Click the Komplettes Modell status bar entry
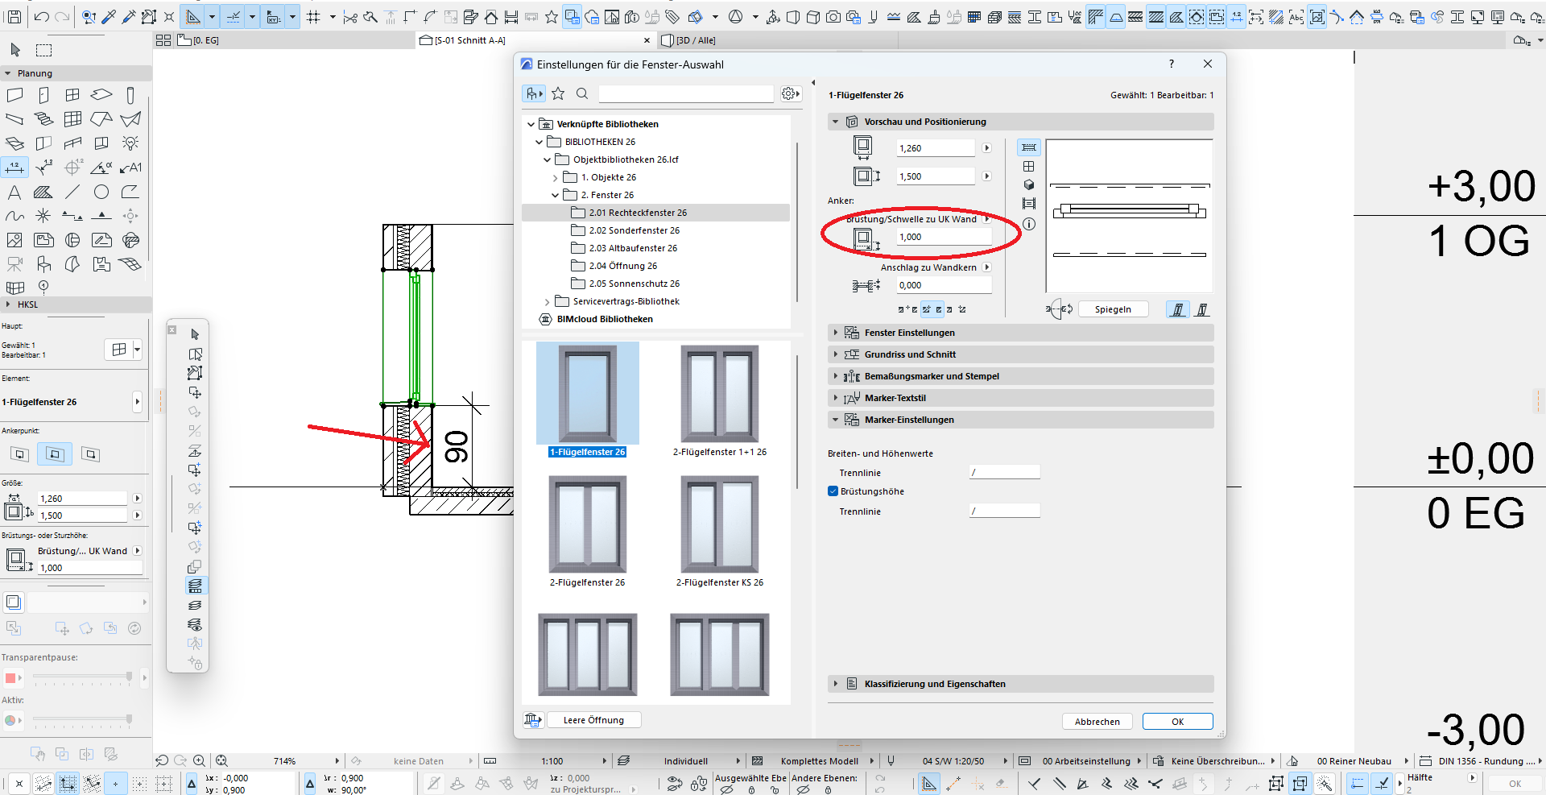 pyautogui.click(x=819, y=761)
